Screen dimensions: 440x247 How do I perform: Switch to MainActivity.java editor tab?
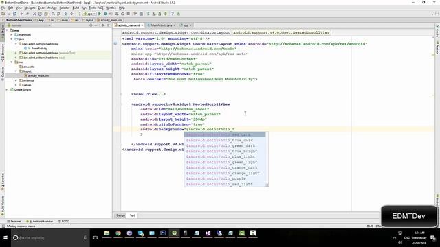(x=161, y=25)
